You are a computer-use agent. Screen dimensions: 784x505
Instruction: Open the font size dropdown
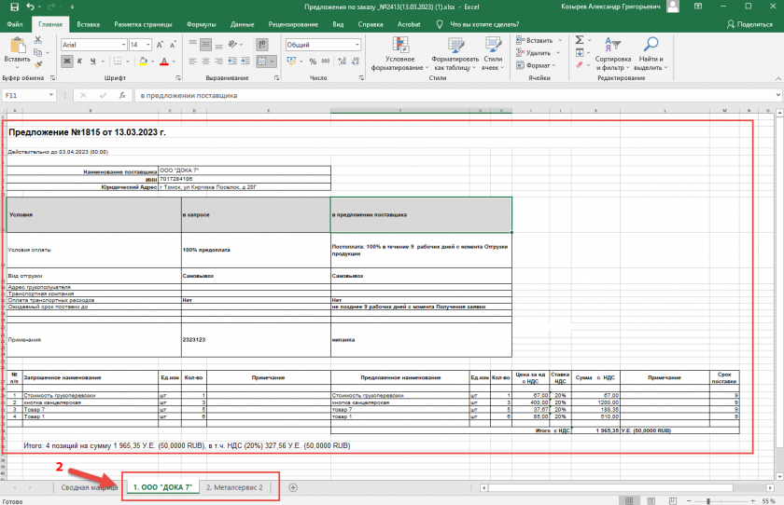[147, 45]
